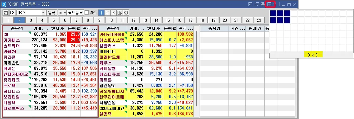Open help with the question mark icon
This screenshot has width=354, height=119.
click(x=275, y=4)
